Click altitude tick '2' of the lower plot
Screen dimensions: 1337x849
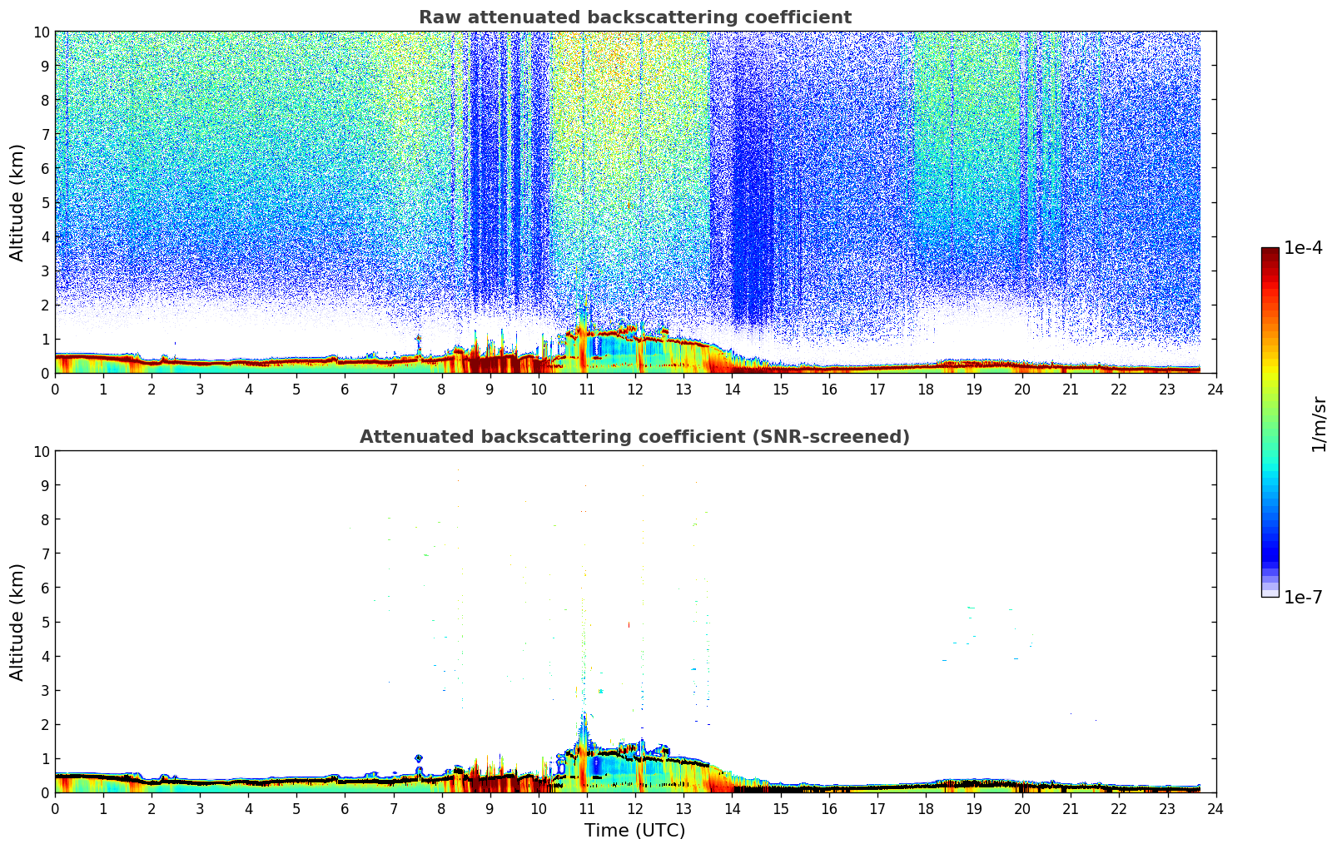click(46, 724)
